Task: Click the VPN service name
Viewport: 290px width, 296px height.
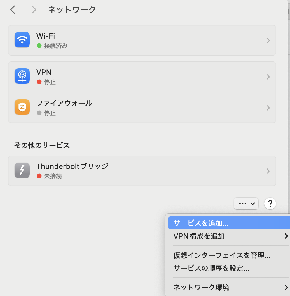Action: [44, 72]
